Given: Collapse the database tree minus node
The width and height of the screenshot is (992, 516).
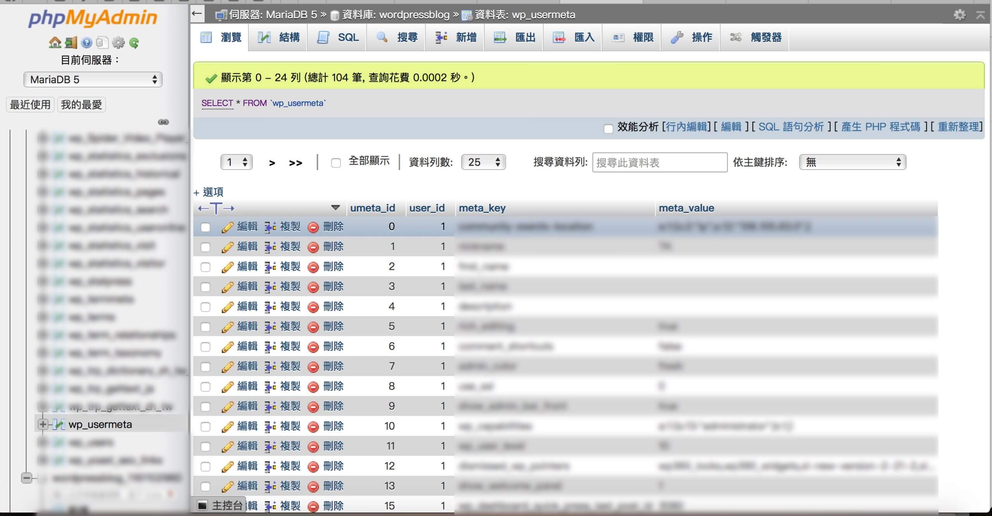Looking at the screenshot, I should (x=26, y=478).
